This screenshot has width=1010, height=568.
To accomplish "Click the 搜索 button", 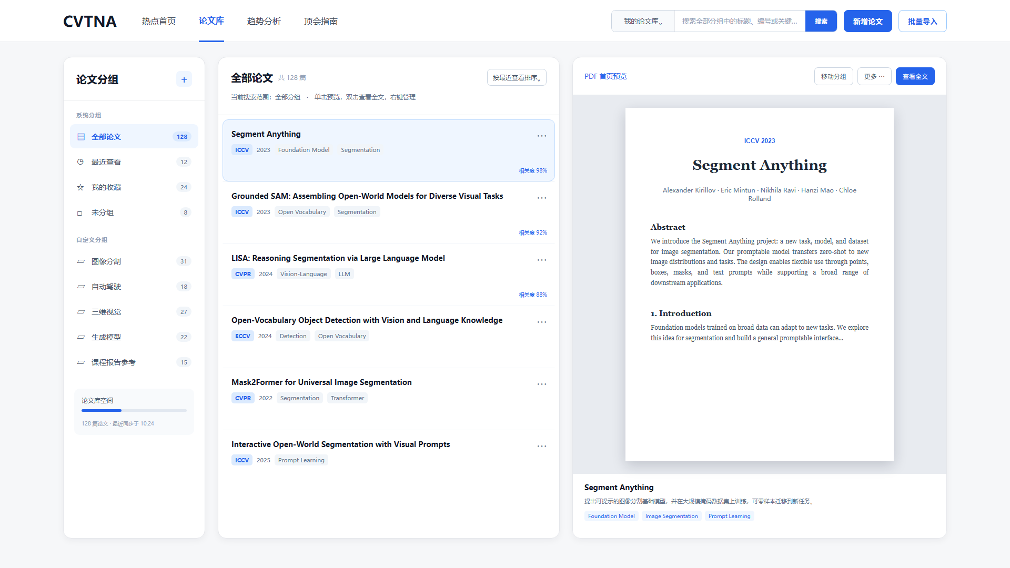I will [x=821, y=21].
